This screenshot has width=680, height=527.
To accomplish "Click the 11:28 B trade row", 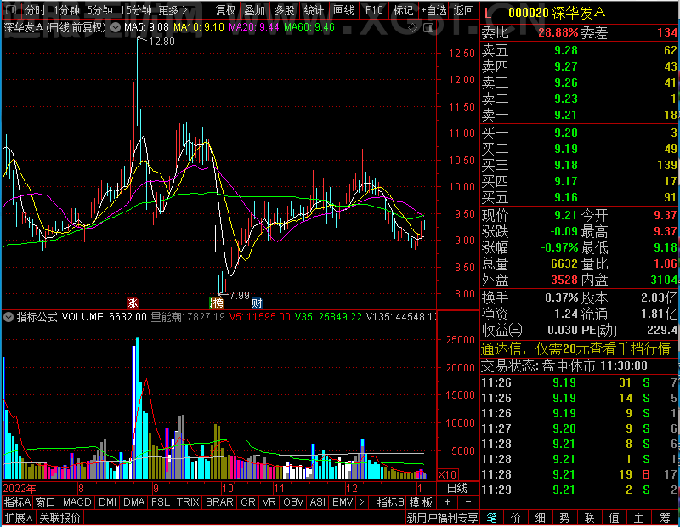I will (x=580, y=474).
